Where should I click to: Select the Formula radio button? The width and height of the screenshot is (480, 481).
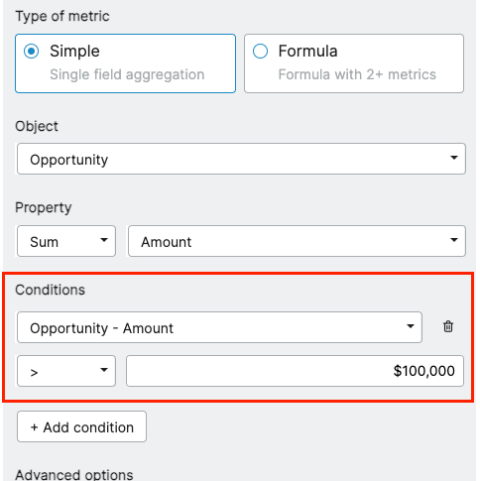260,52
